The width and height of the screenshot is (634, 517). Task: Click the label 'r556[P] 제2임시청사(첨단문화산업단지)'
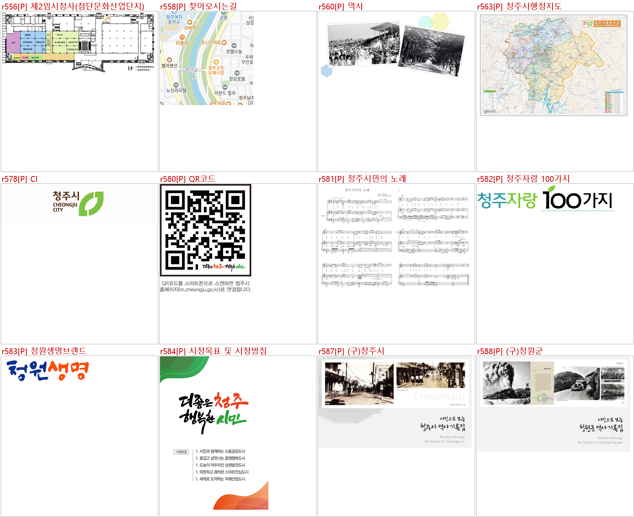pyautogui.click(x=73, y=6)
